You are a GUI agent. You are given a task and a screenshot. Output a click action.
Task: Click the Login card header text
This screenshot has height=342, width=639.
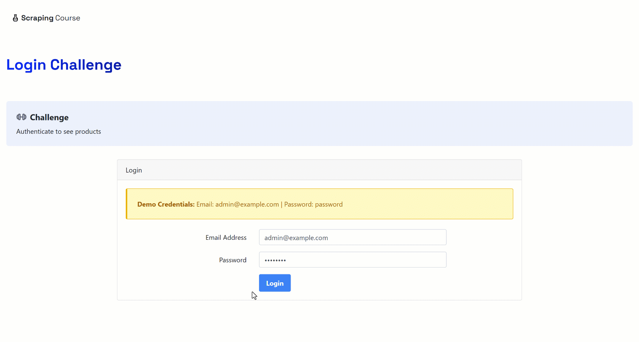(x=134, y=170)
